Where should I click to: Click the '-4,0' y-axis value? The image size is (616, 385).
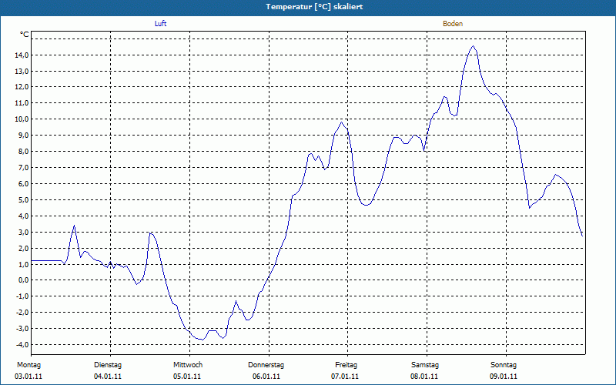click(23, 344)
